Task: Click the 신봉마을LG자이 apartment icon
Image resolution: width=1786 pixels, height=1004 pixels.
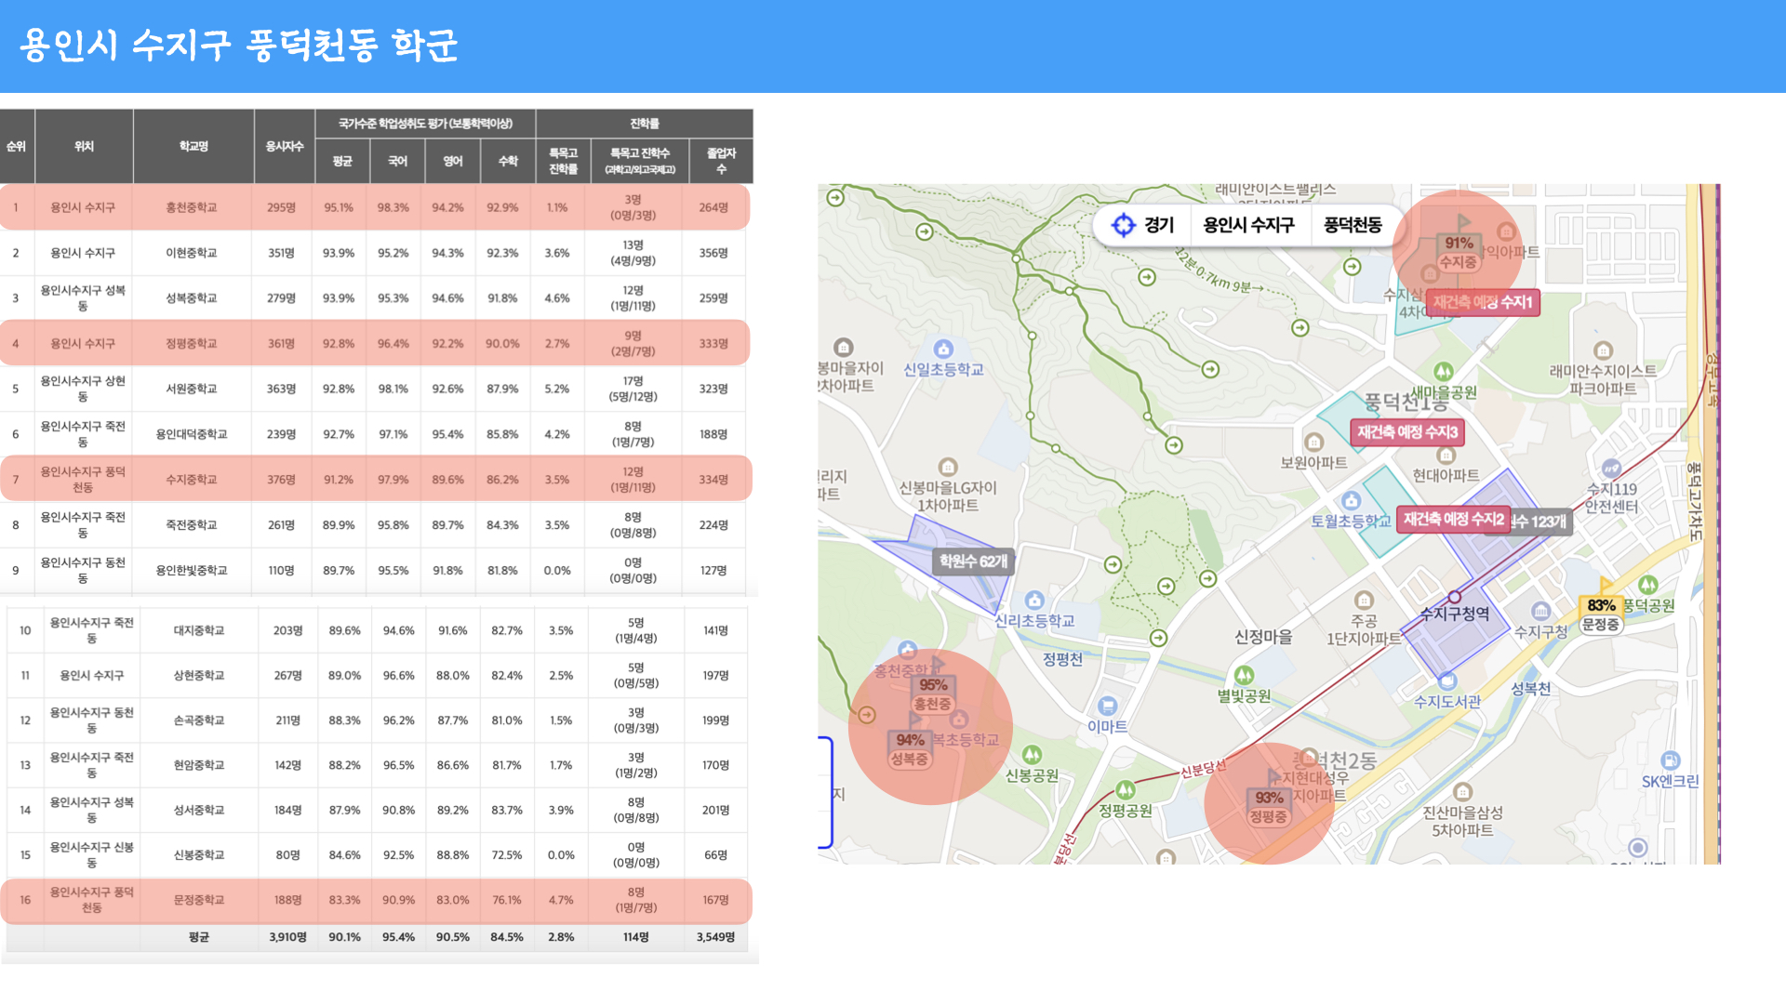Action: (947, 467)
